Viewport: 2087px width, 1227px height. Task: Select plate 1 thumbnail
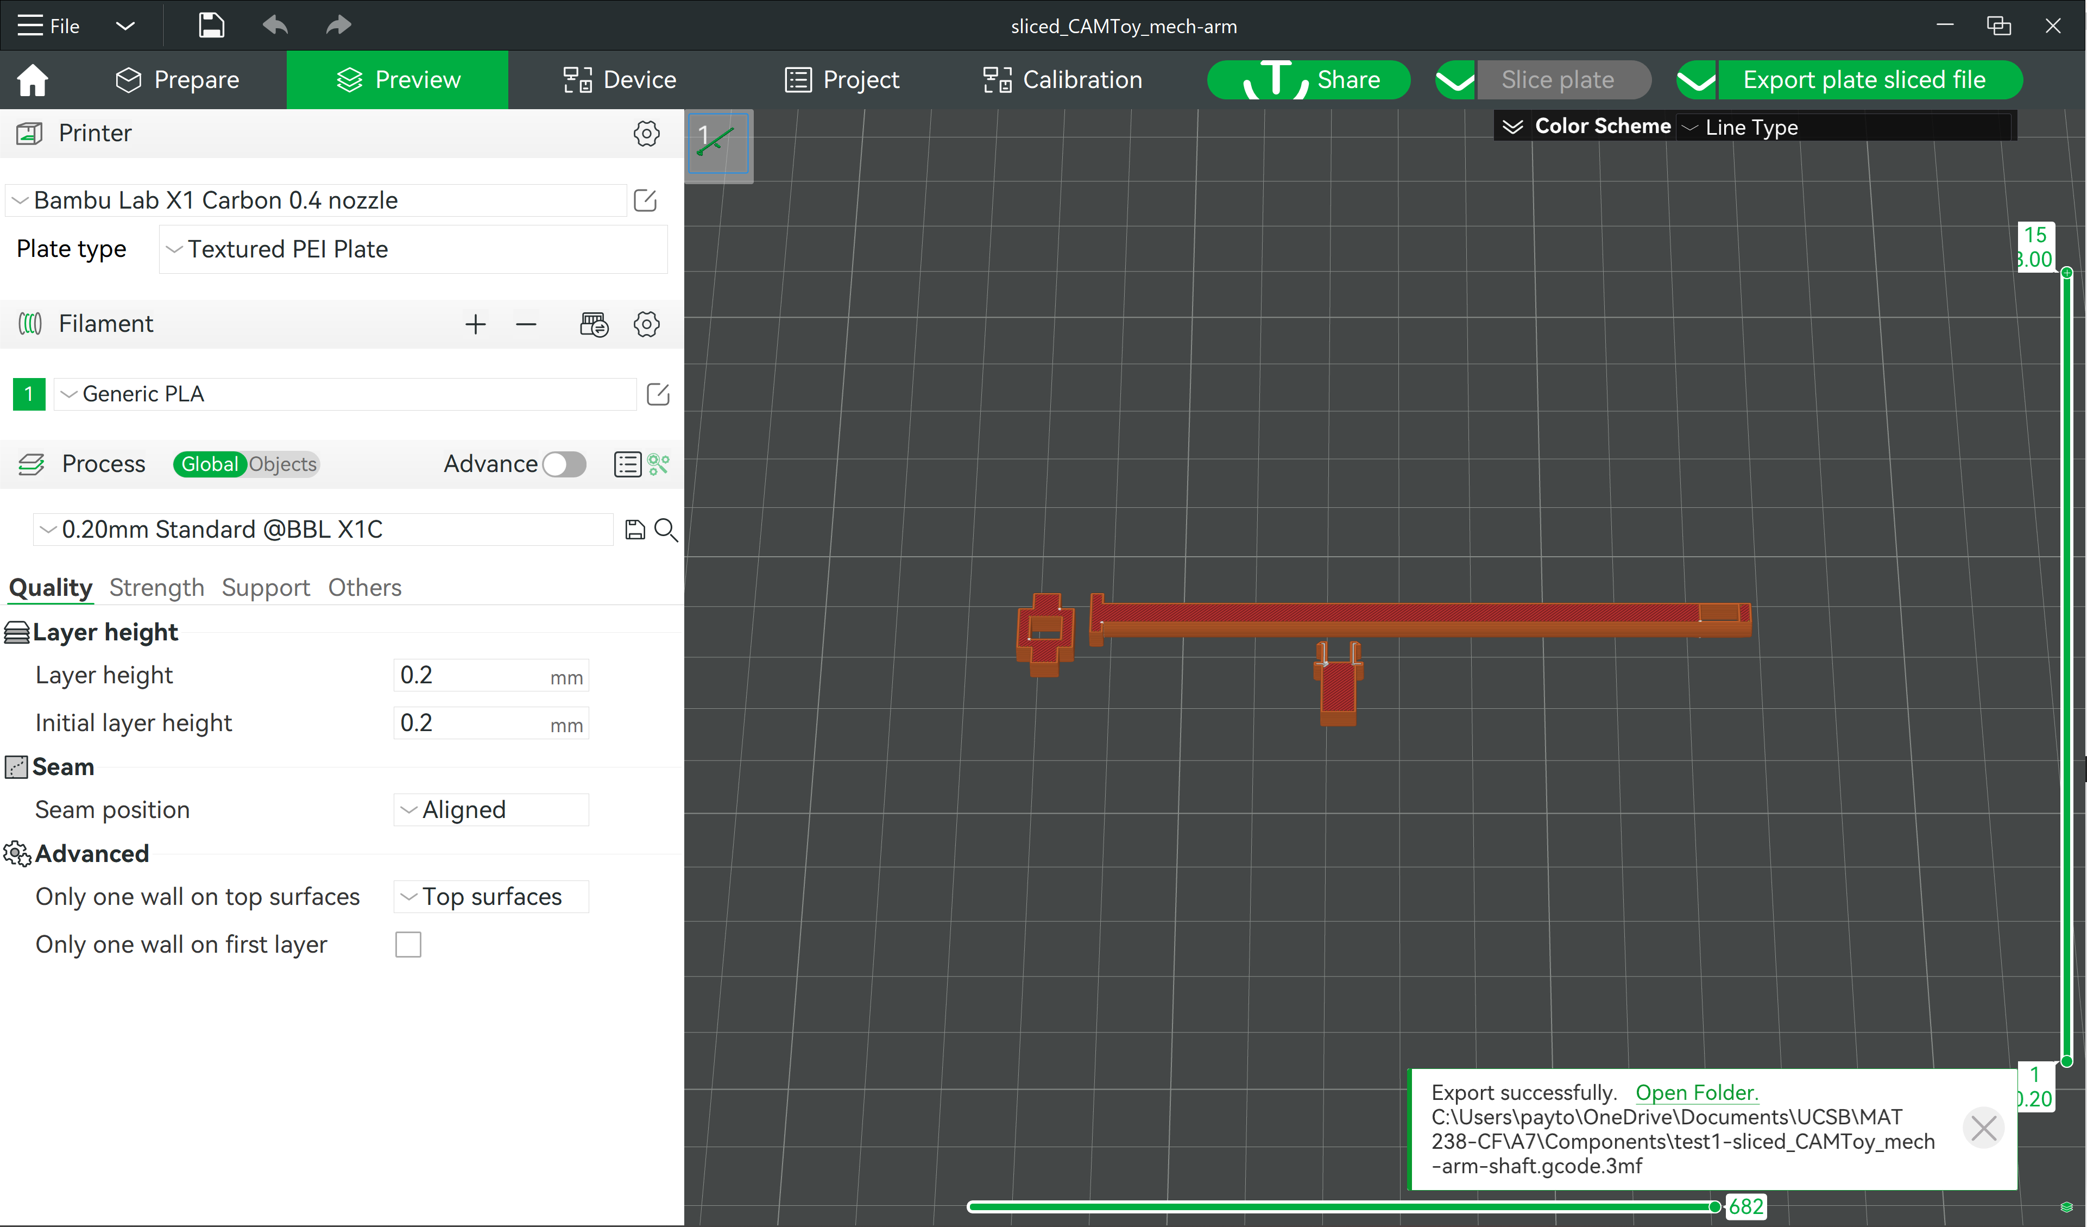[x=719, y=143]
